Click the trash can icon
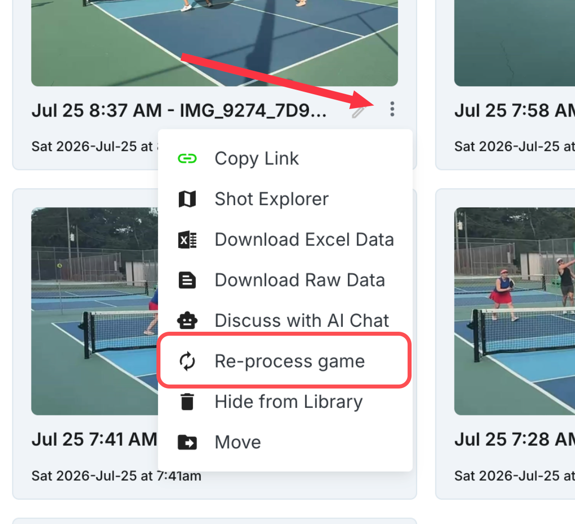 tap(187, 401)
